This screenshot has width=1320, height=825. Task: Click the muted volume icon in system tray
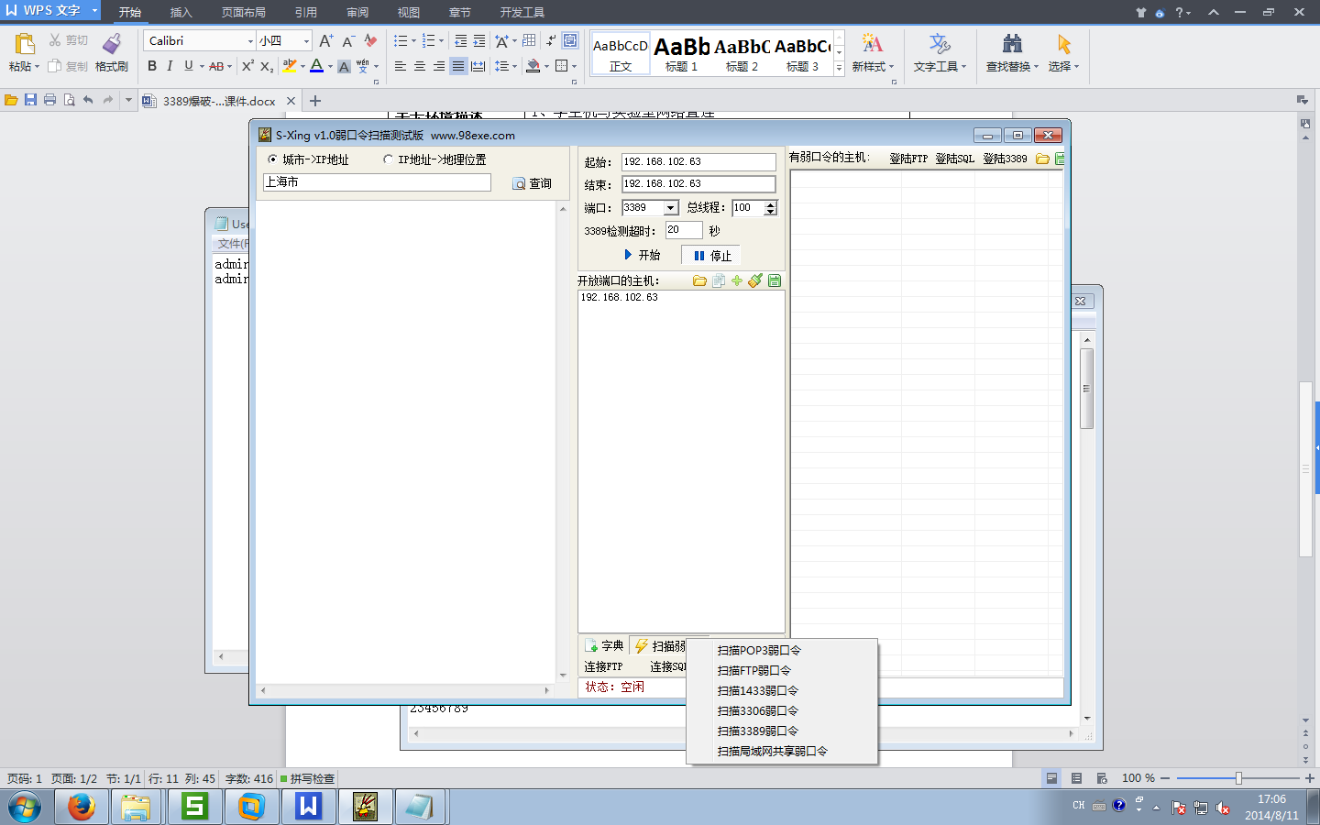click(1222, 808)
